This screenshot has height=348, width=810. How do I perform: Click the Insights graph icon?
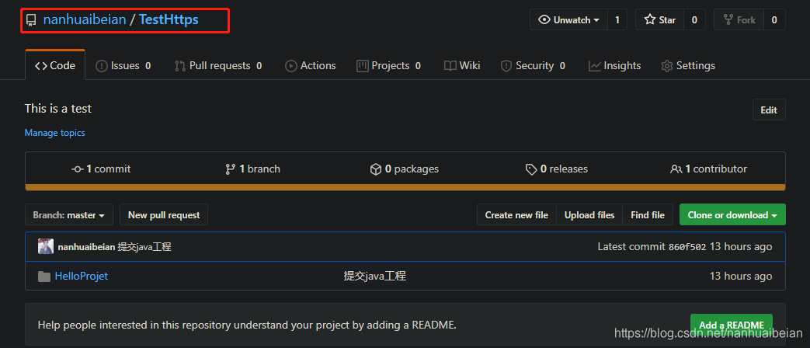595,65
